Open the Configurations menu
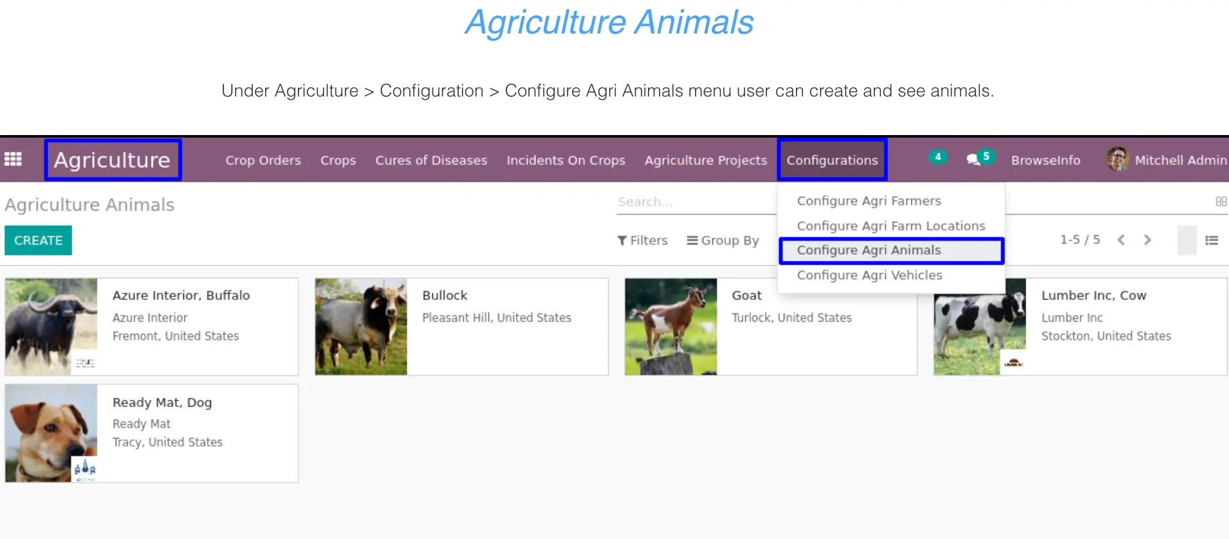Viewport: 1229px width, 539px height. [832, 160]
